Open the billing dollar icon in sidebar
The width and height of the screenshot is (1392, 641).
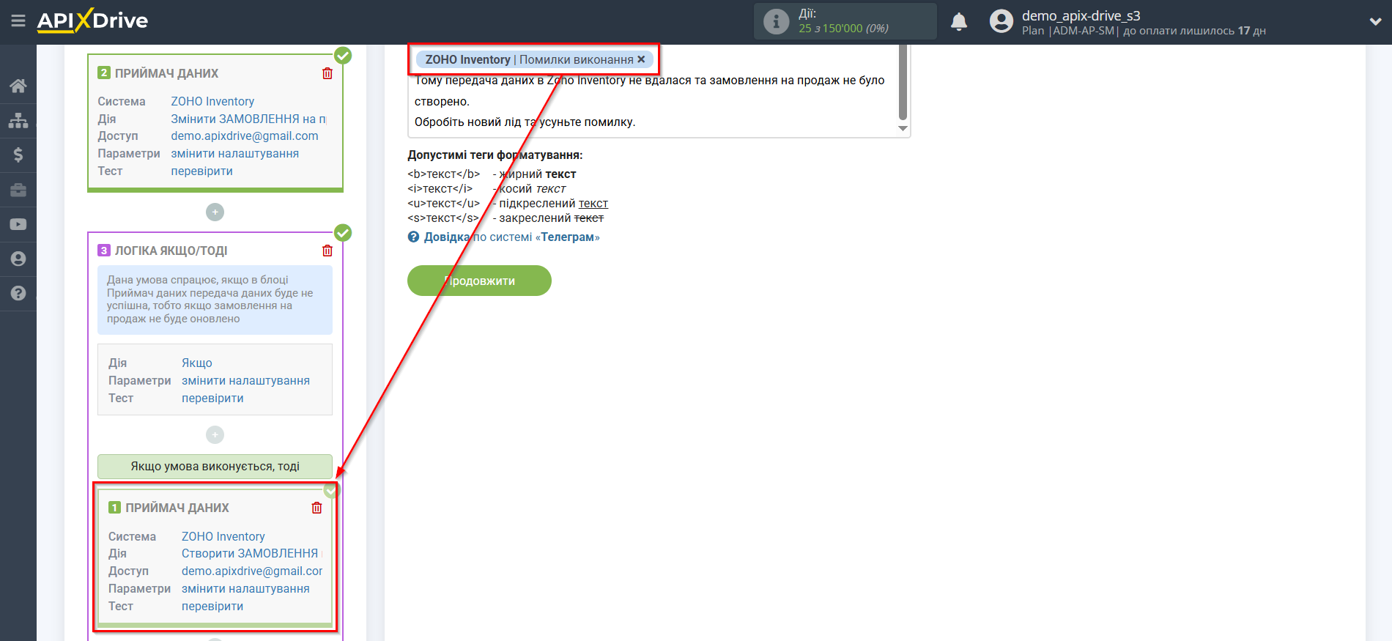point(18,155)
